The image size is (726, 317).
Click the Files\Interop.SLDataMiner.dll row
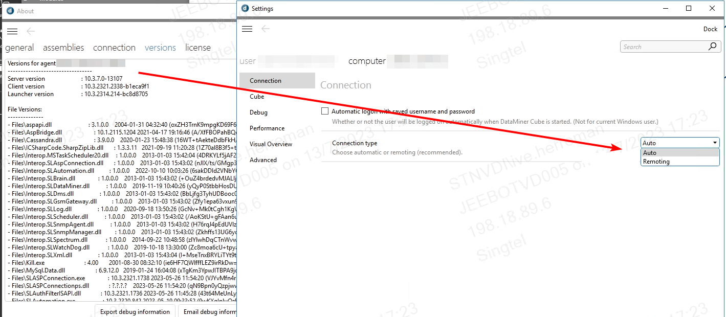click(x=122, y=186)
